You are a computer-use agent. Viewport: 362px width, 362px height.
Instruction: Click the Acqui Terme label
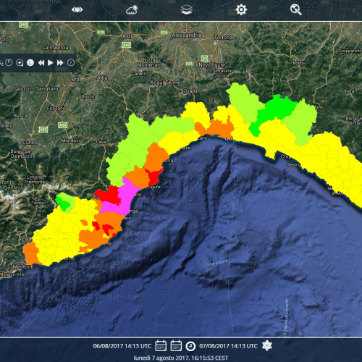(165, 83)
